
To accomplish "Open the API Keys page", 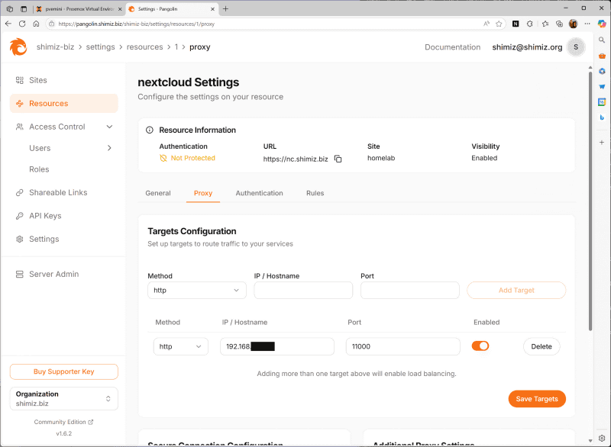I will click(x=44, y=215).
